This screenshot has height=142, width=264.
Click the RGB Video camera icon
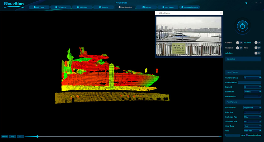coord(78,7)
